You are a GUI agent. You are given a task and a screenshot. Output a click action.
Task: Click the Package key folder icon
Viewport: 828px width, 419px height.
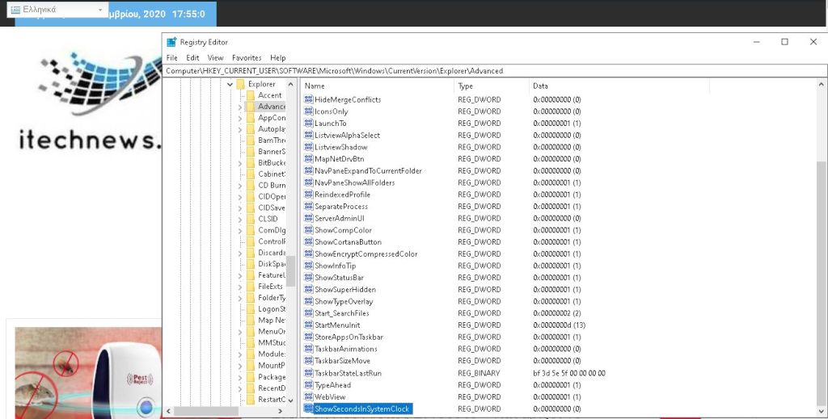[x=251, y=377]
